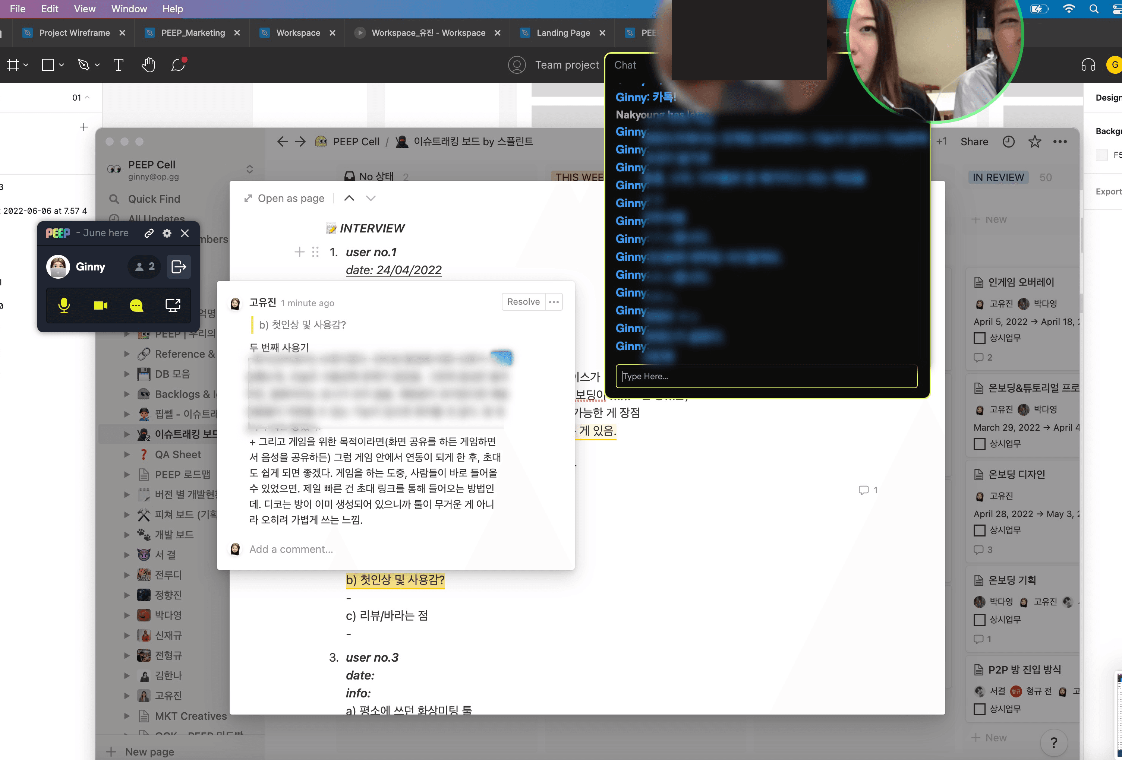
Task: Open the Pen tool dropdown arrow
Action: click(98, 65)
